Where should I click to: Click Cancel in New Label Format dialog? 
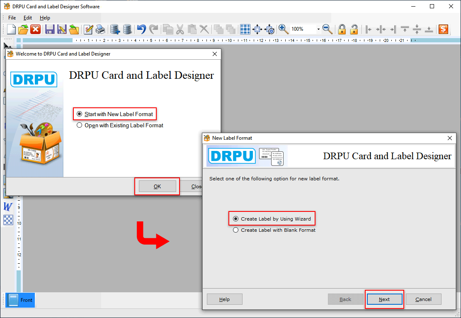pyautogui.click(x=423, y=299)
